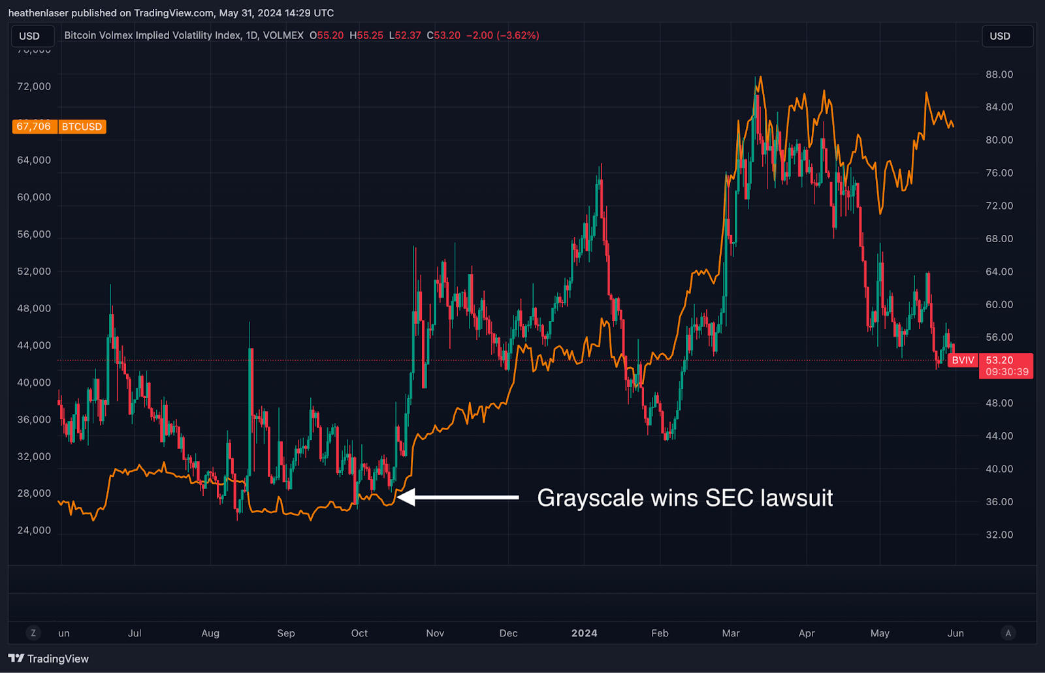Screen dimensions: 1045x673
Task: Click the 60.00 right scale label
Action: 999,304
